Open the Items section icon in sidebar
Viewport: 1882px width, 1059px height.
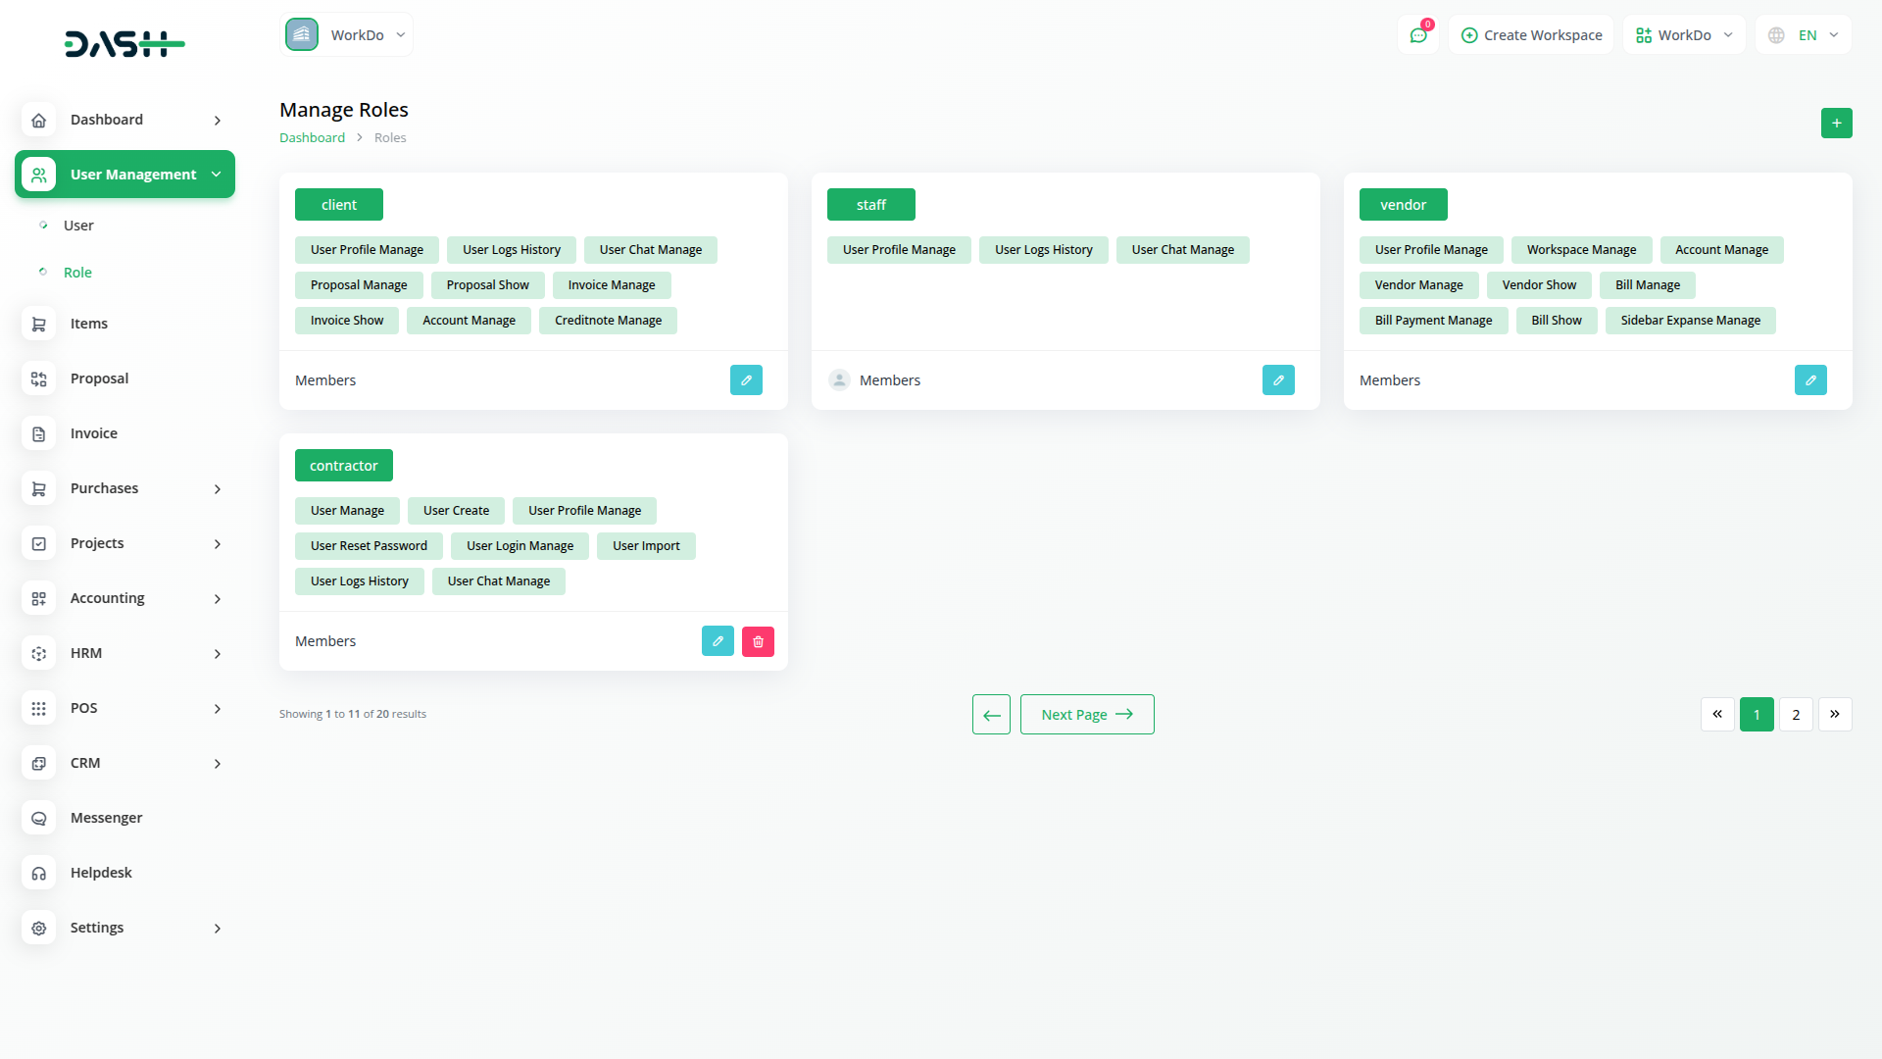coord(38,324)
